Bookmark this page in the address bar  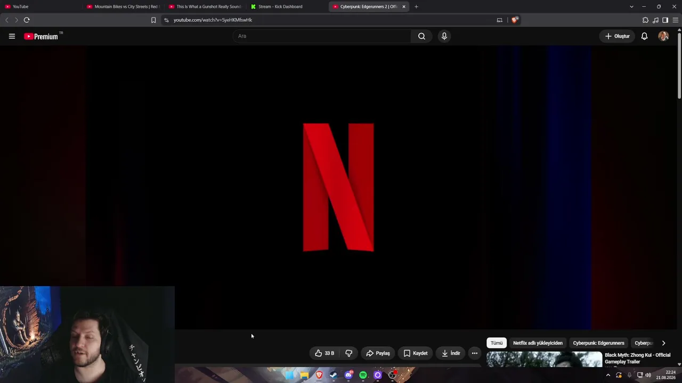click(153, 20)
